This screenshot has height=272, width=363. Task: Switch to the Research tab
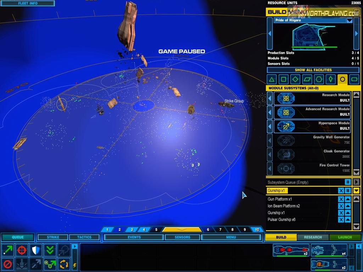(313, 237)
